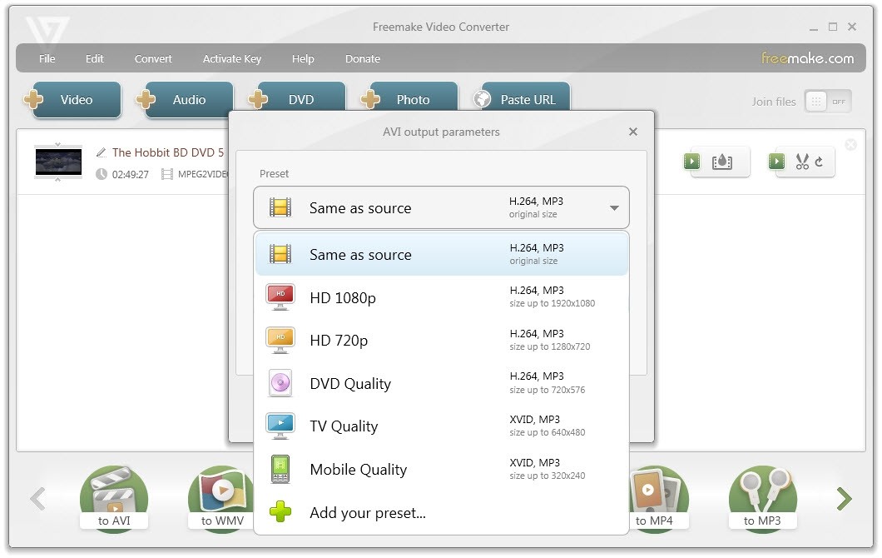Open the video editing scissors tool
Viewport: 882px width, 558px height.
(804, 163)
